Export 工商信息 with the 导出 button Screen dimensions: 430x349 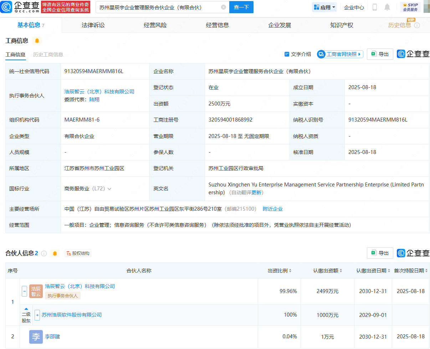pyautogui.click(x=380, y=54)
